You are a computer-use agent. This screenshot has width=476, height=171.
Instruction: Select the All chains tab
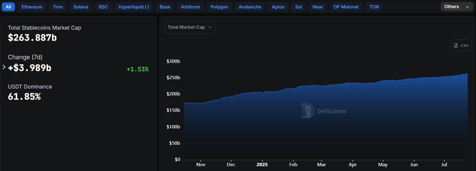(8, 7)
